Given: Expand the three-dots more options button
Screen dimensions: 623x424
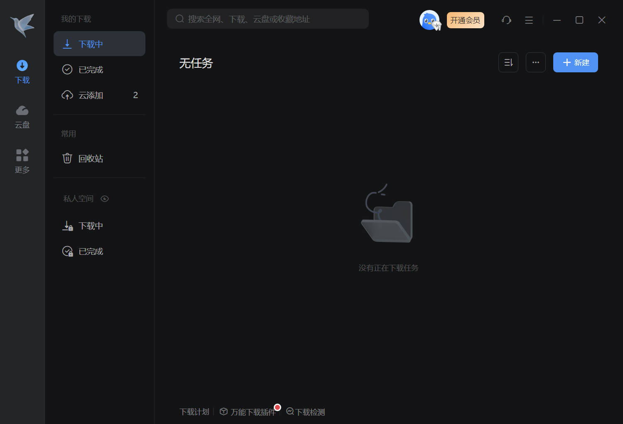Looking at the screenshot, I should pos(536,62).
